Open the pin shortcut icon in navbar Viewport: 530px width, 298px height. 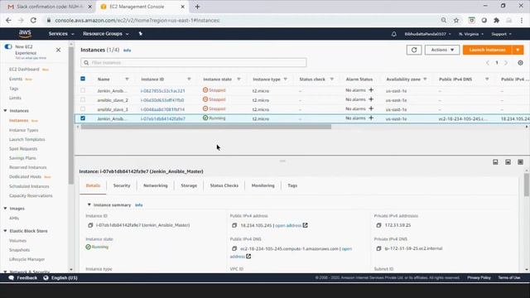140,34
